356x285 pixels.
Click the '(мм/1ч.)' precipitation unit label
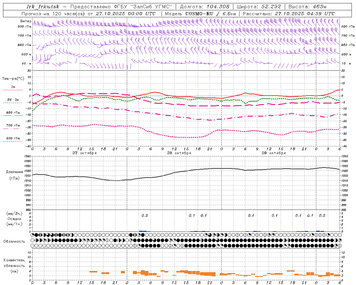(14, 224)
